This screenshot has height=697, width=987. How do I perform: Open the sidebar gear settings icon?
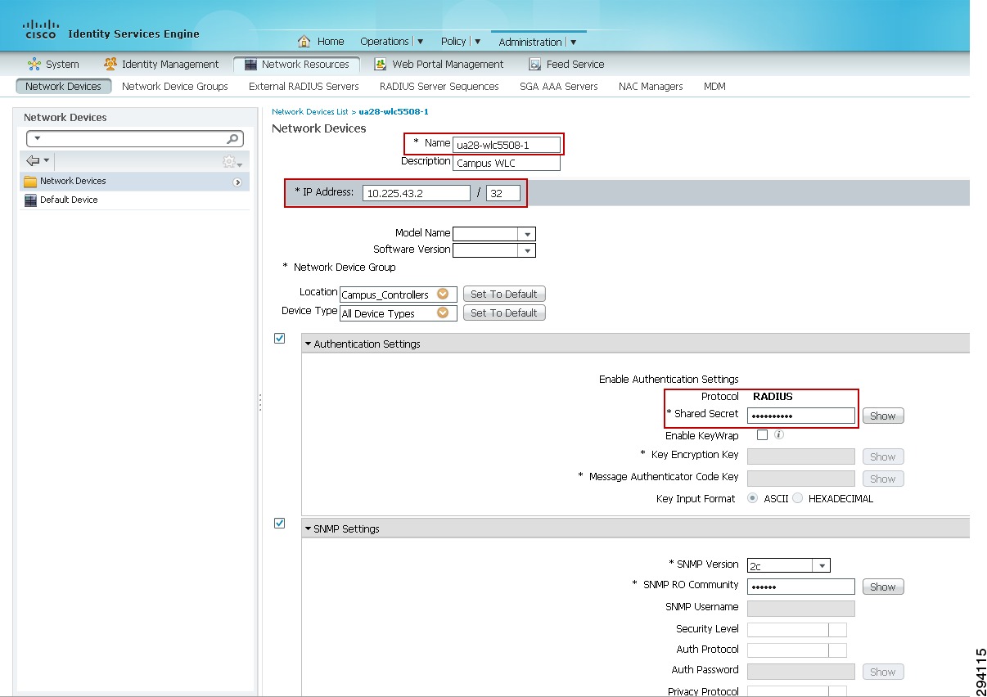[x=229, y=161]
